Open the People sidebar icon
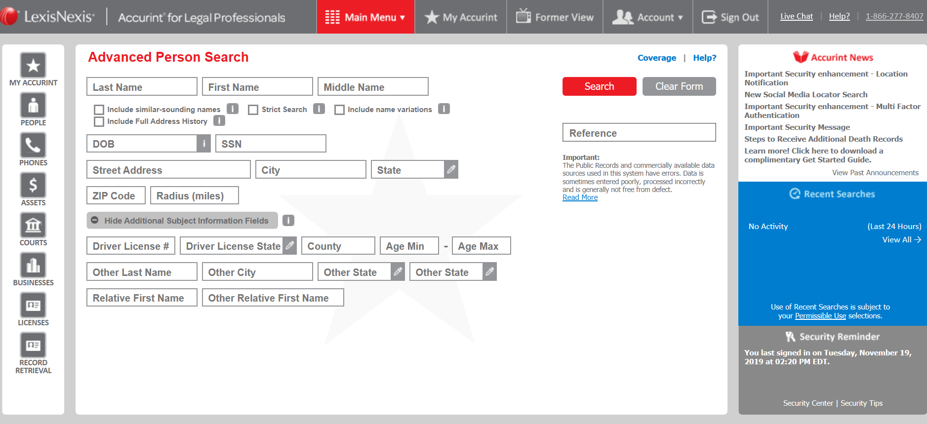927x424 pixels. tap(33, 106)
